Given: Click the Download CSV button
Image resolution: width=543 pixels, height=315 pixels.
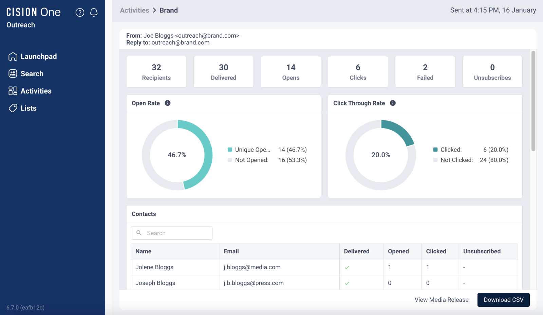Looking at the screenshot, I should click(503, 300).
